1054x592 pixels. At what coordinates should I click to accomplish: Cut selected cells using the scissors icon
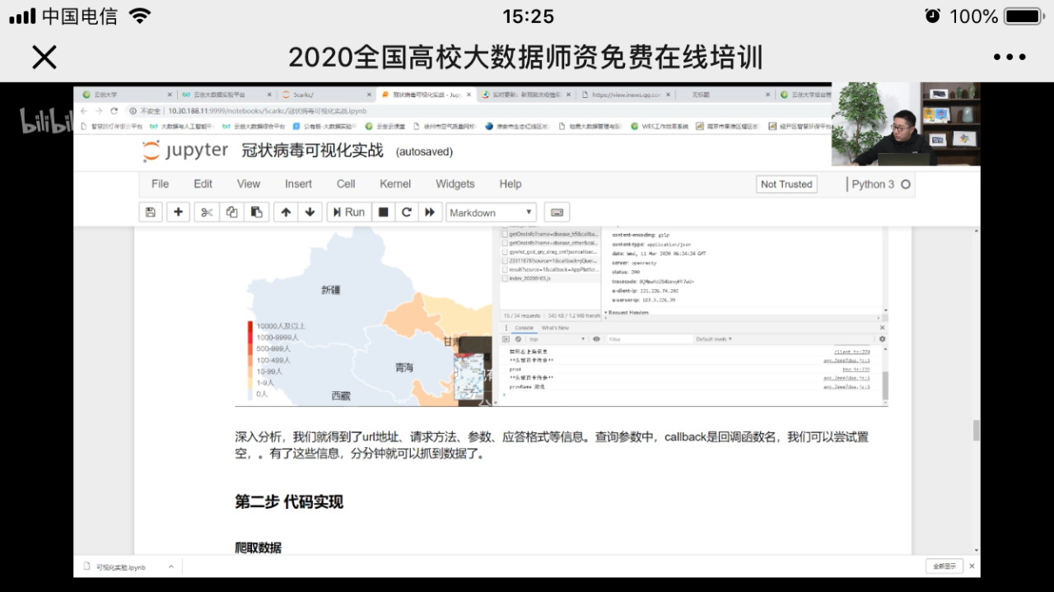(x=208, y=212)
